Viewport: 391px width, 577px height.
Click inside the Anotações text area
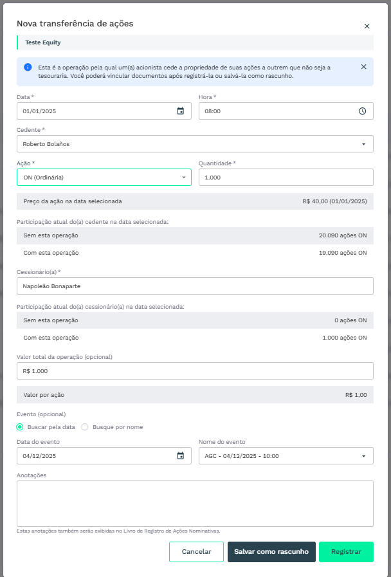pos(195,504)
